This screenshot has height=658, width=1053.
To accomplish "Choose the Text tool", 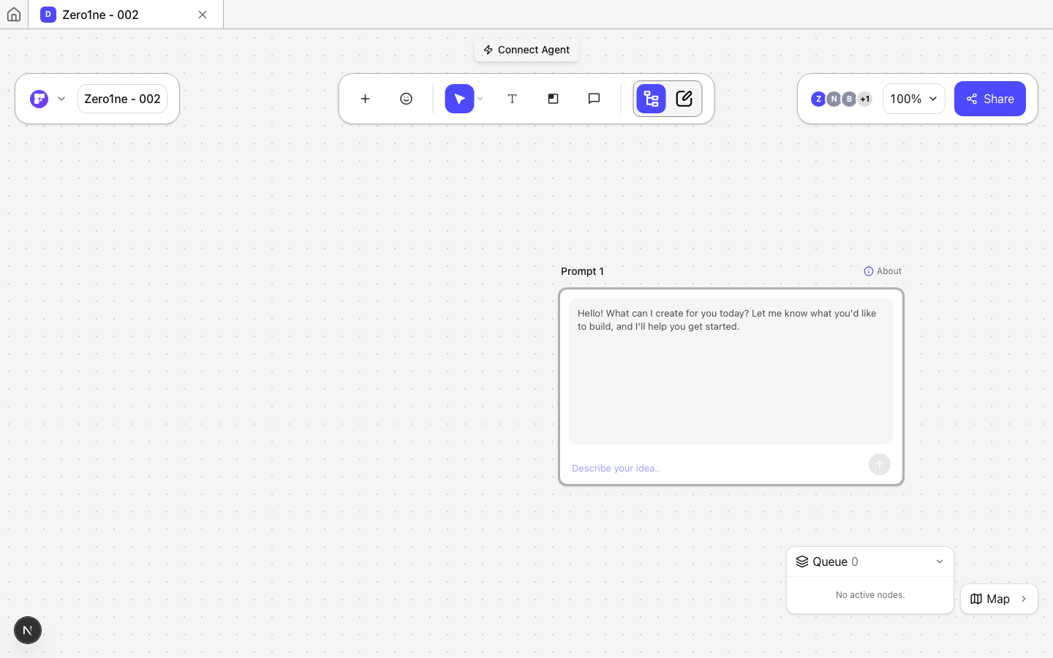I will 512,99.
